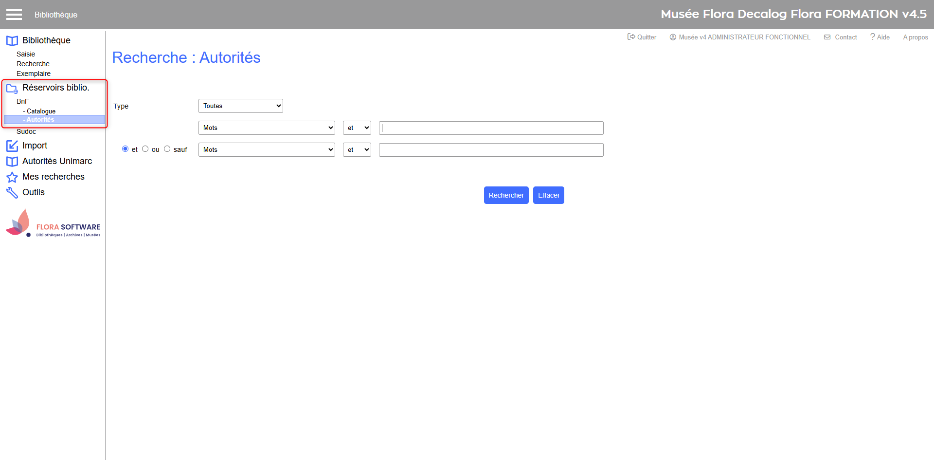Select the "sauf" radio button
Screen dimensions: 934x460
[x=167, y=149]
